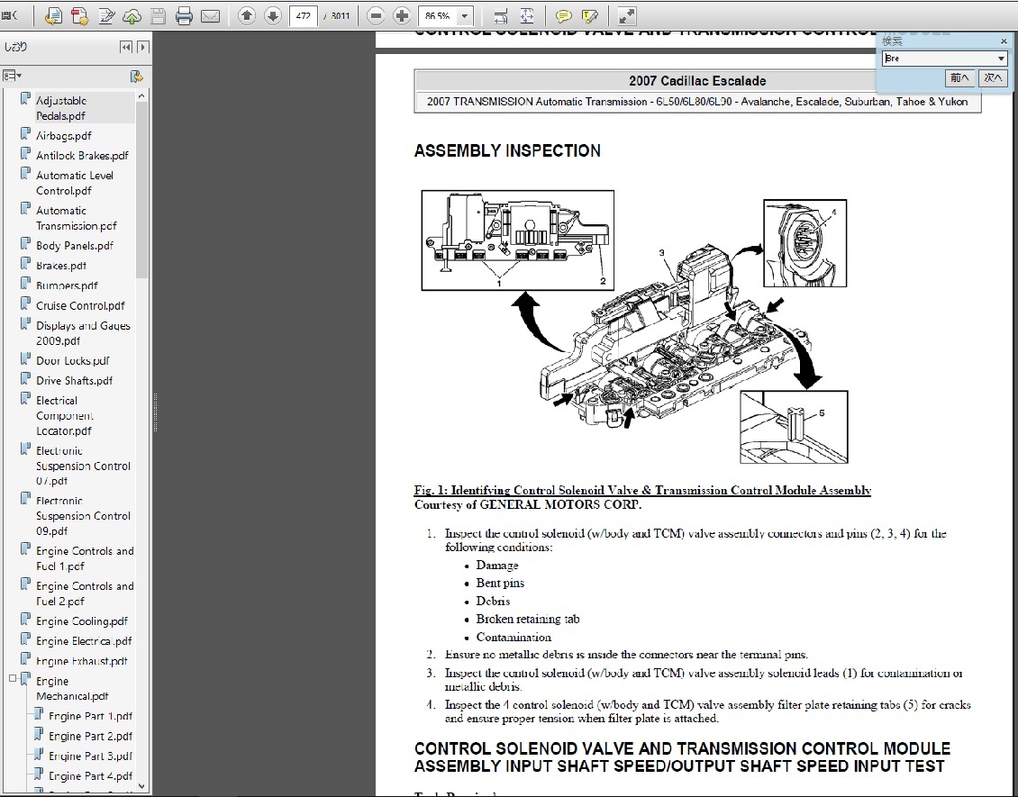Open Bumpers.pdf bookmark
Viewport: 1018px width, 797px height.
67,285
